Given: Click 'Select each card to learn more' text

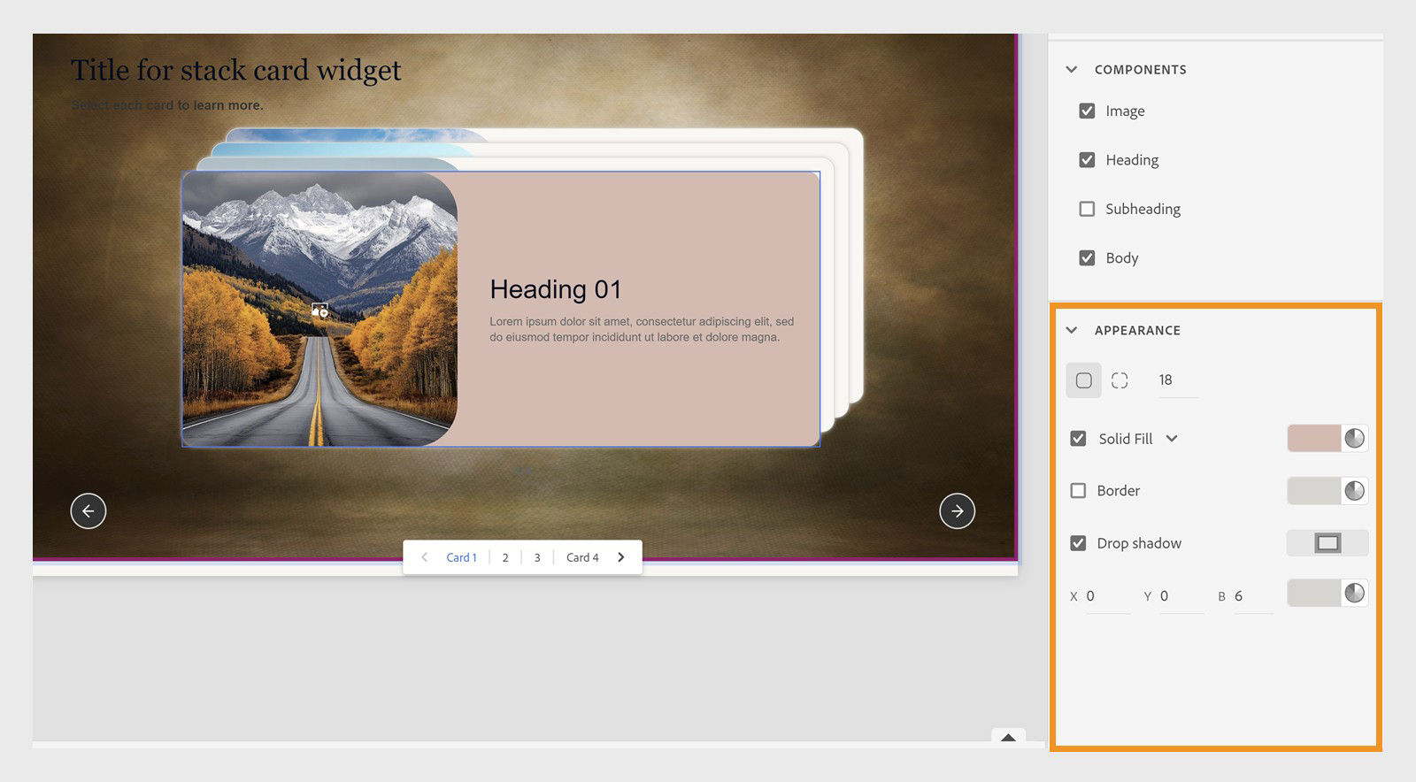Looking at the screenshot, I should click(167, 105).
